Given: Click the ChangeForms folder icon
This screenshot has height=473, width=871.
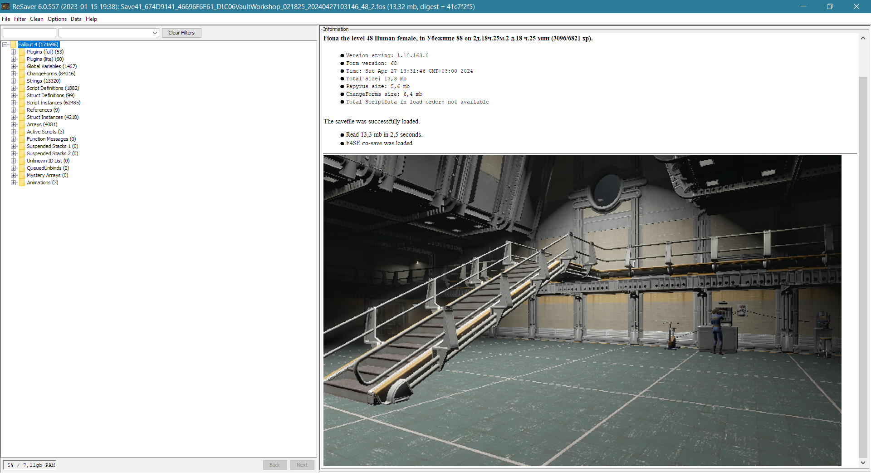Looking at the screenshot, I should [22, 74].
